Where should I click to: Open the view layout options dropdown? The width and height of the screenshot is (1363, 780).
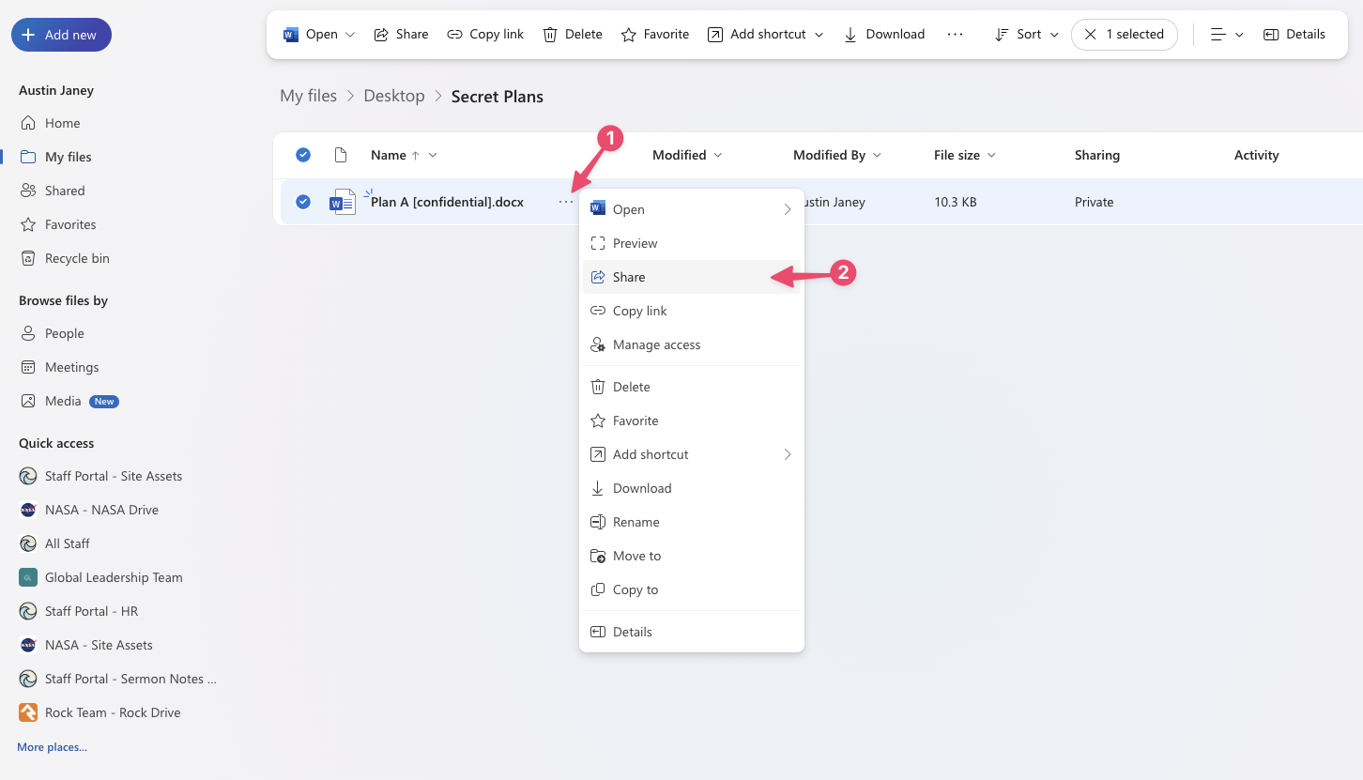[x=1227, y=35]
